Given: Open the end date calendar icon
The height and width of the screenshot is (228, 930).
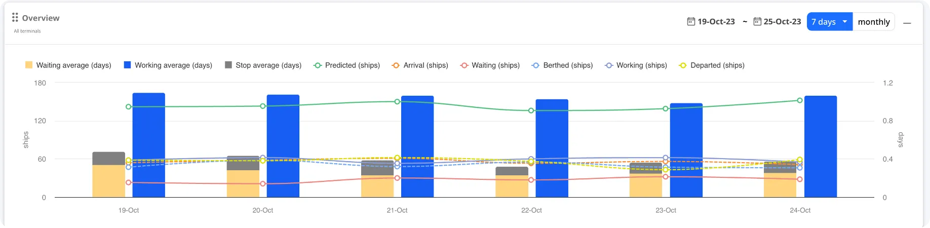Looking at the screenshot, I should [757, 21].
